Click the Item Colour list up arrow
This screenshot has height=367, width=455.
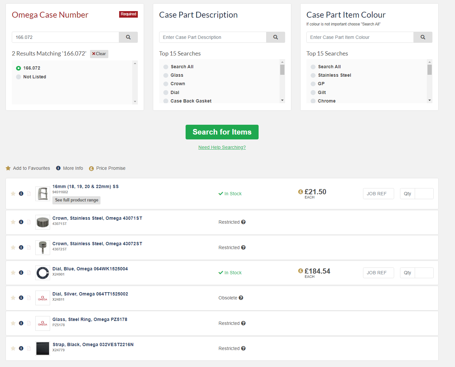click(x=429, y=62)
